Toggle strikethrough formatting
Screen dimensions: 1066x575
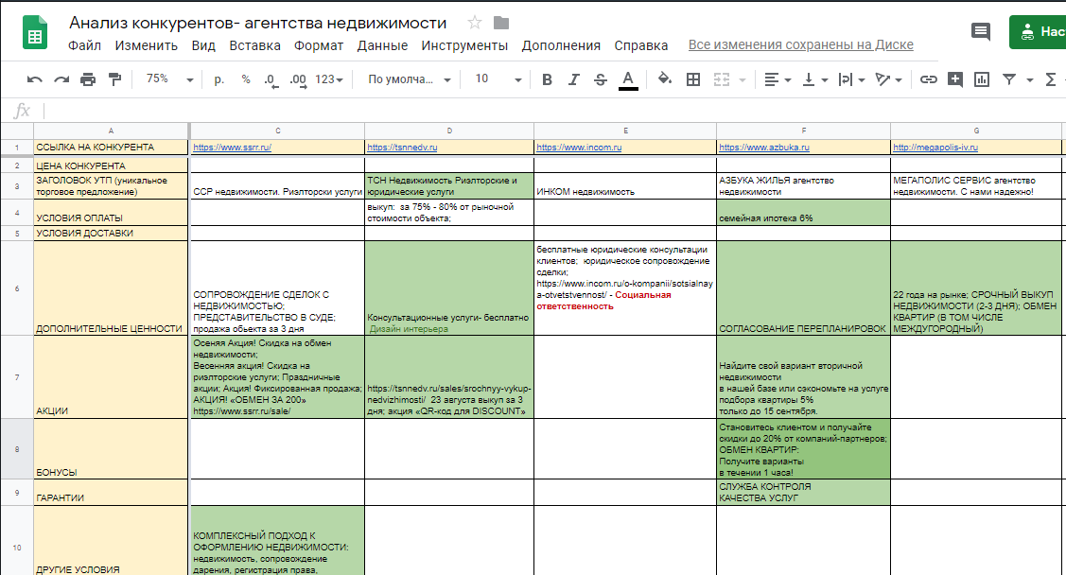click(x=600, y=79)
